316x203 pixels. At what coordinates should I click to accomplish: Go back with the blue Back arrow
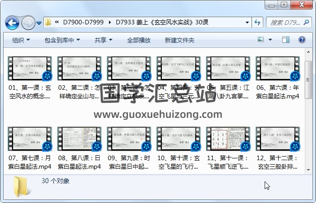12,23
